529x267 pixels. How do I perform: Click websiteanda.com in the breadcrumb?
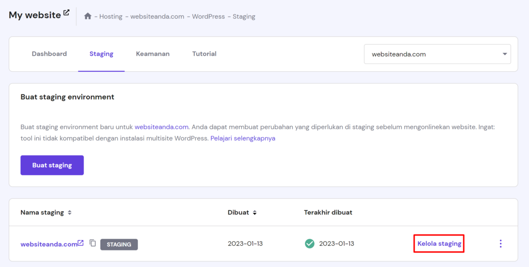coord(157,17)
